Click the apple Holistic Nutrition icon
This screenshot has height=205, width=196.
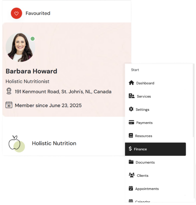tap(17, 144)
